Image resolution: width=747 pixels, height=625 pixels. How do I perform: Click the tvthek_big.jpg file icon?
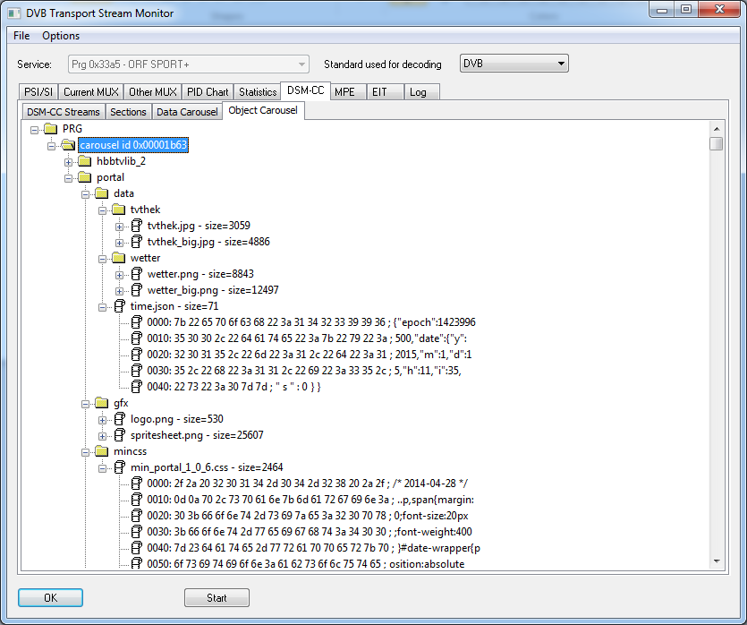tap(136, 242)
